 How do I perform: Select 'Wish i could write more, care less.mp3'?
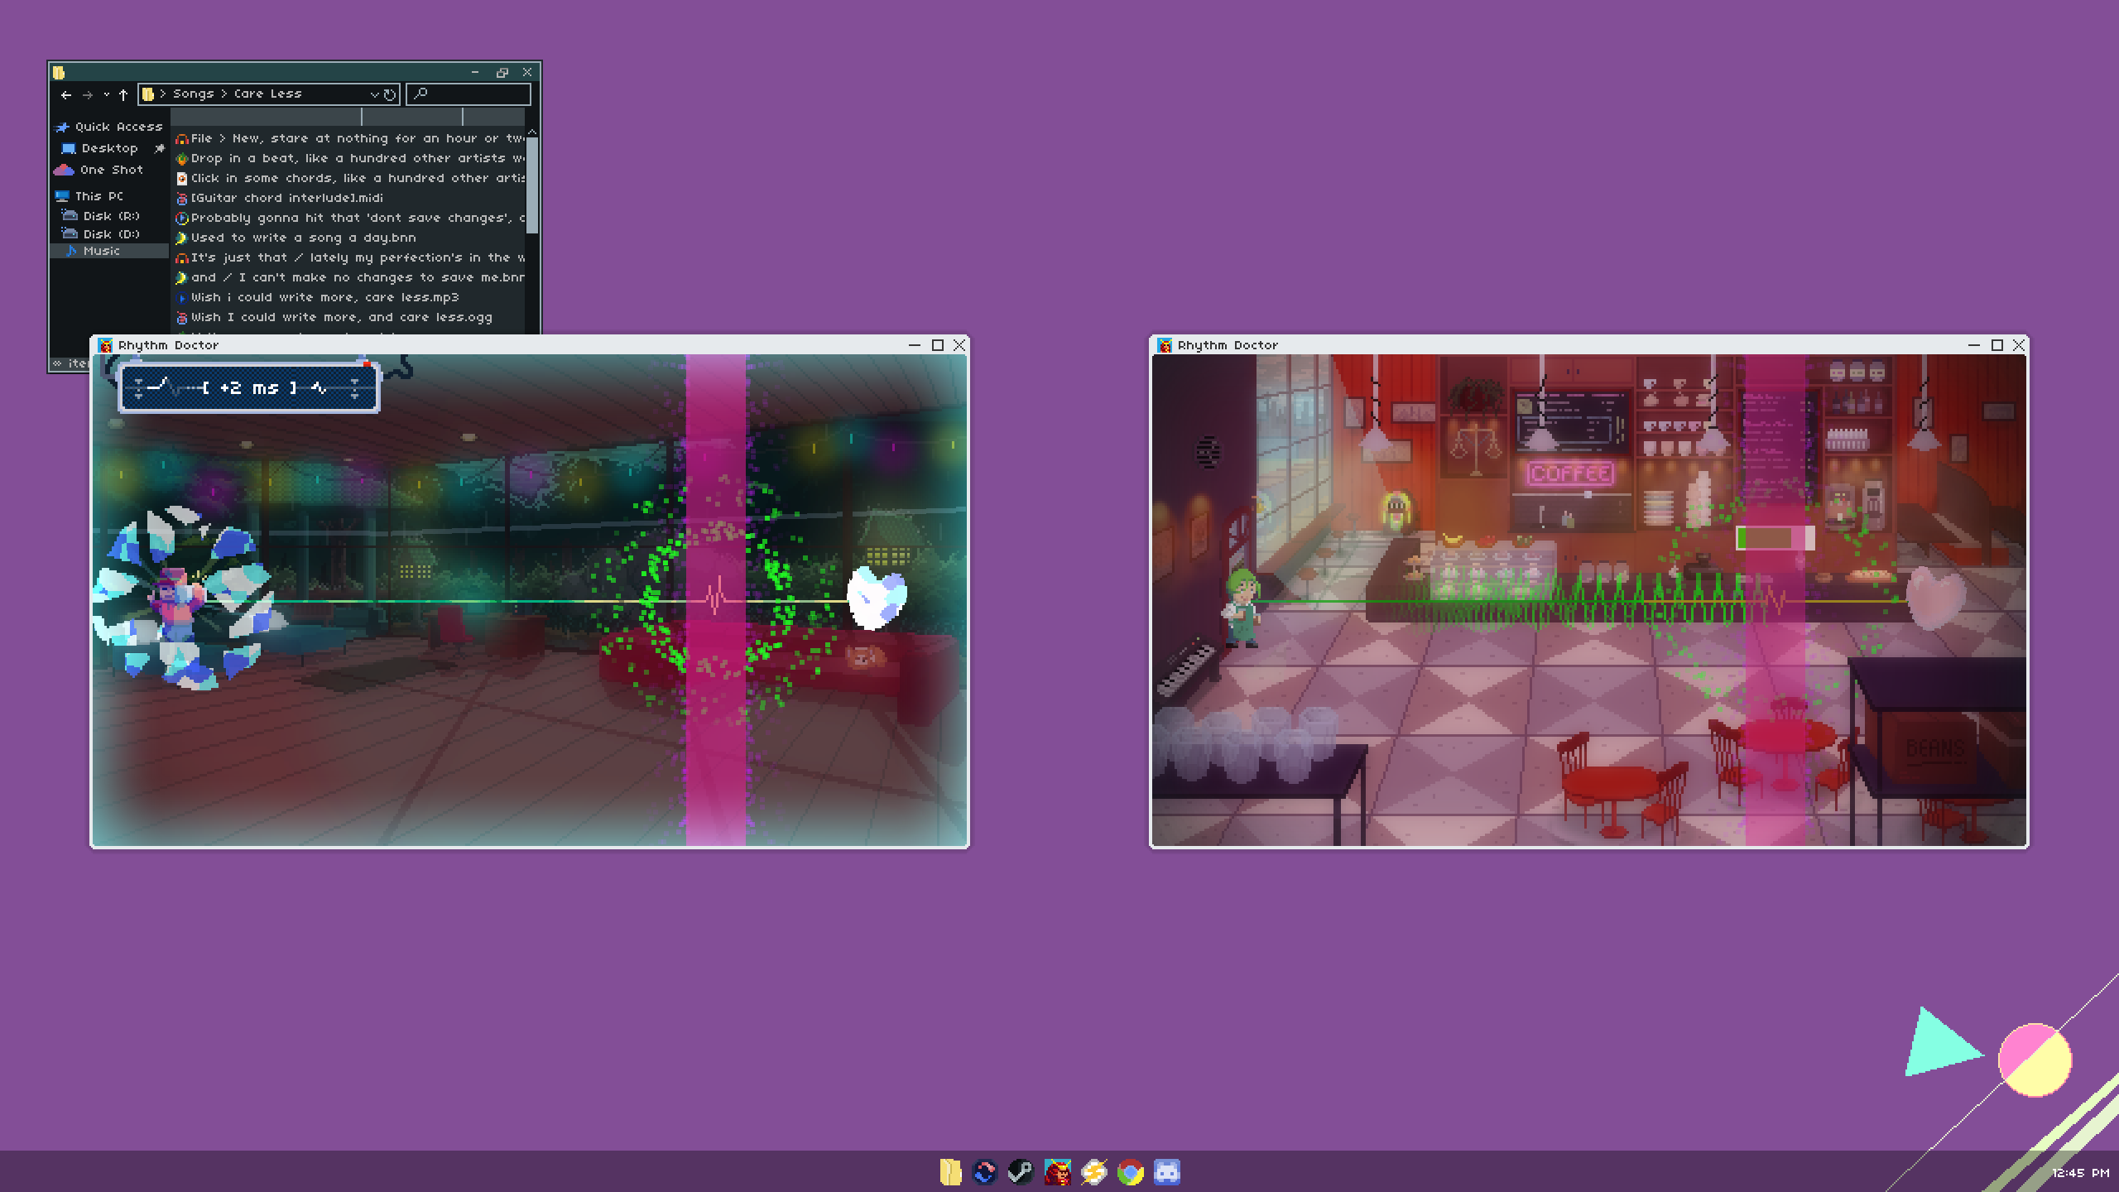317,297
